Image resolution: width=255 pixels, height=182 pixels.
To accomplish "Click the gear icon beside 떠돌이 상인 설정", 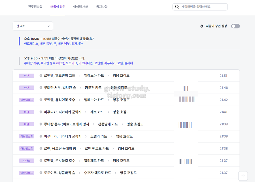I will 202,26.
